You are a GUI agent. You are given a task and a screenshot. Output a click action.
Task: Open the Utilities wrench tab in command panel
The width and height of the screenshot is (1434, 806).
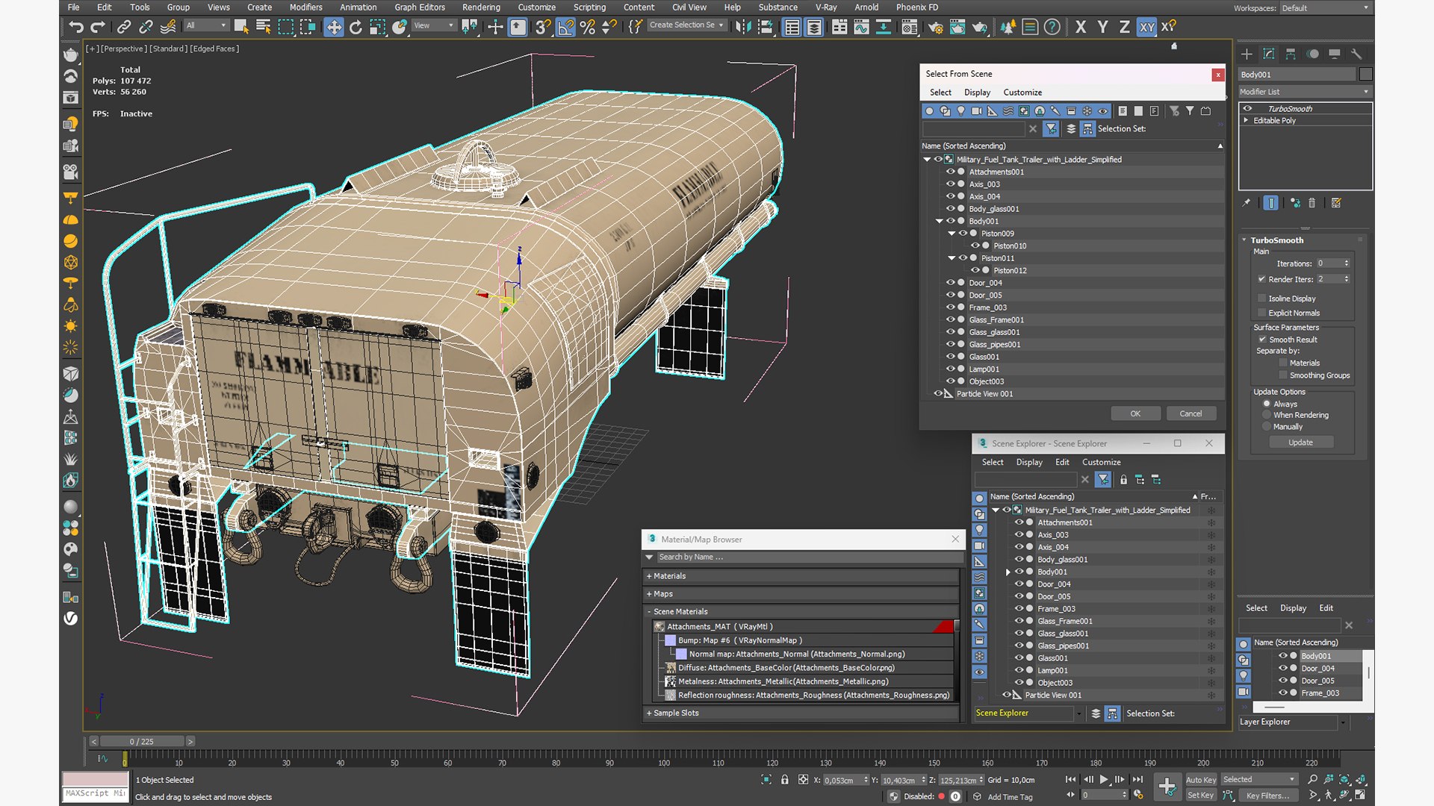point(1357,54)
